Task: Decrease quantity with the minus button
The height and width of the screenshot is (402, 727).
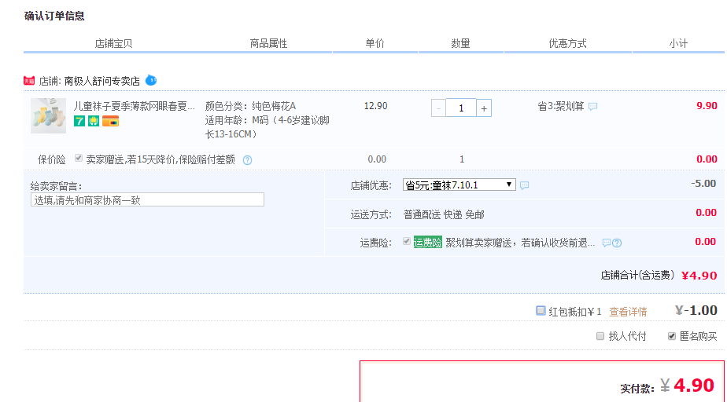Action: [438, 108]
